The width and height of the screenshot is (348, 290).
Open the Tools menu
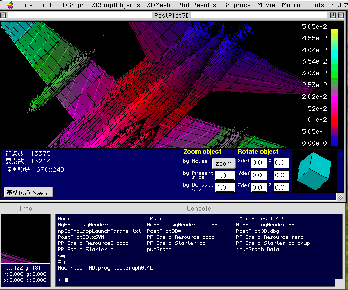point(315,5)
